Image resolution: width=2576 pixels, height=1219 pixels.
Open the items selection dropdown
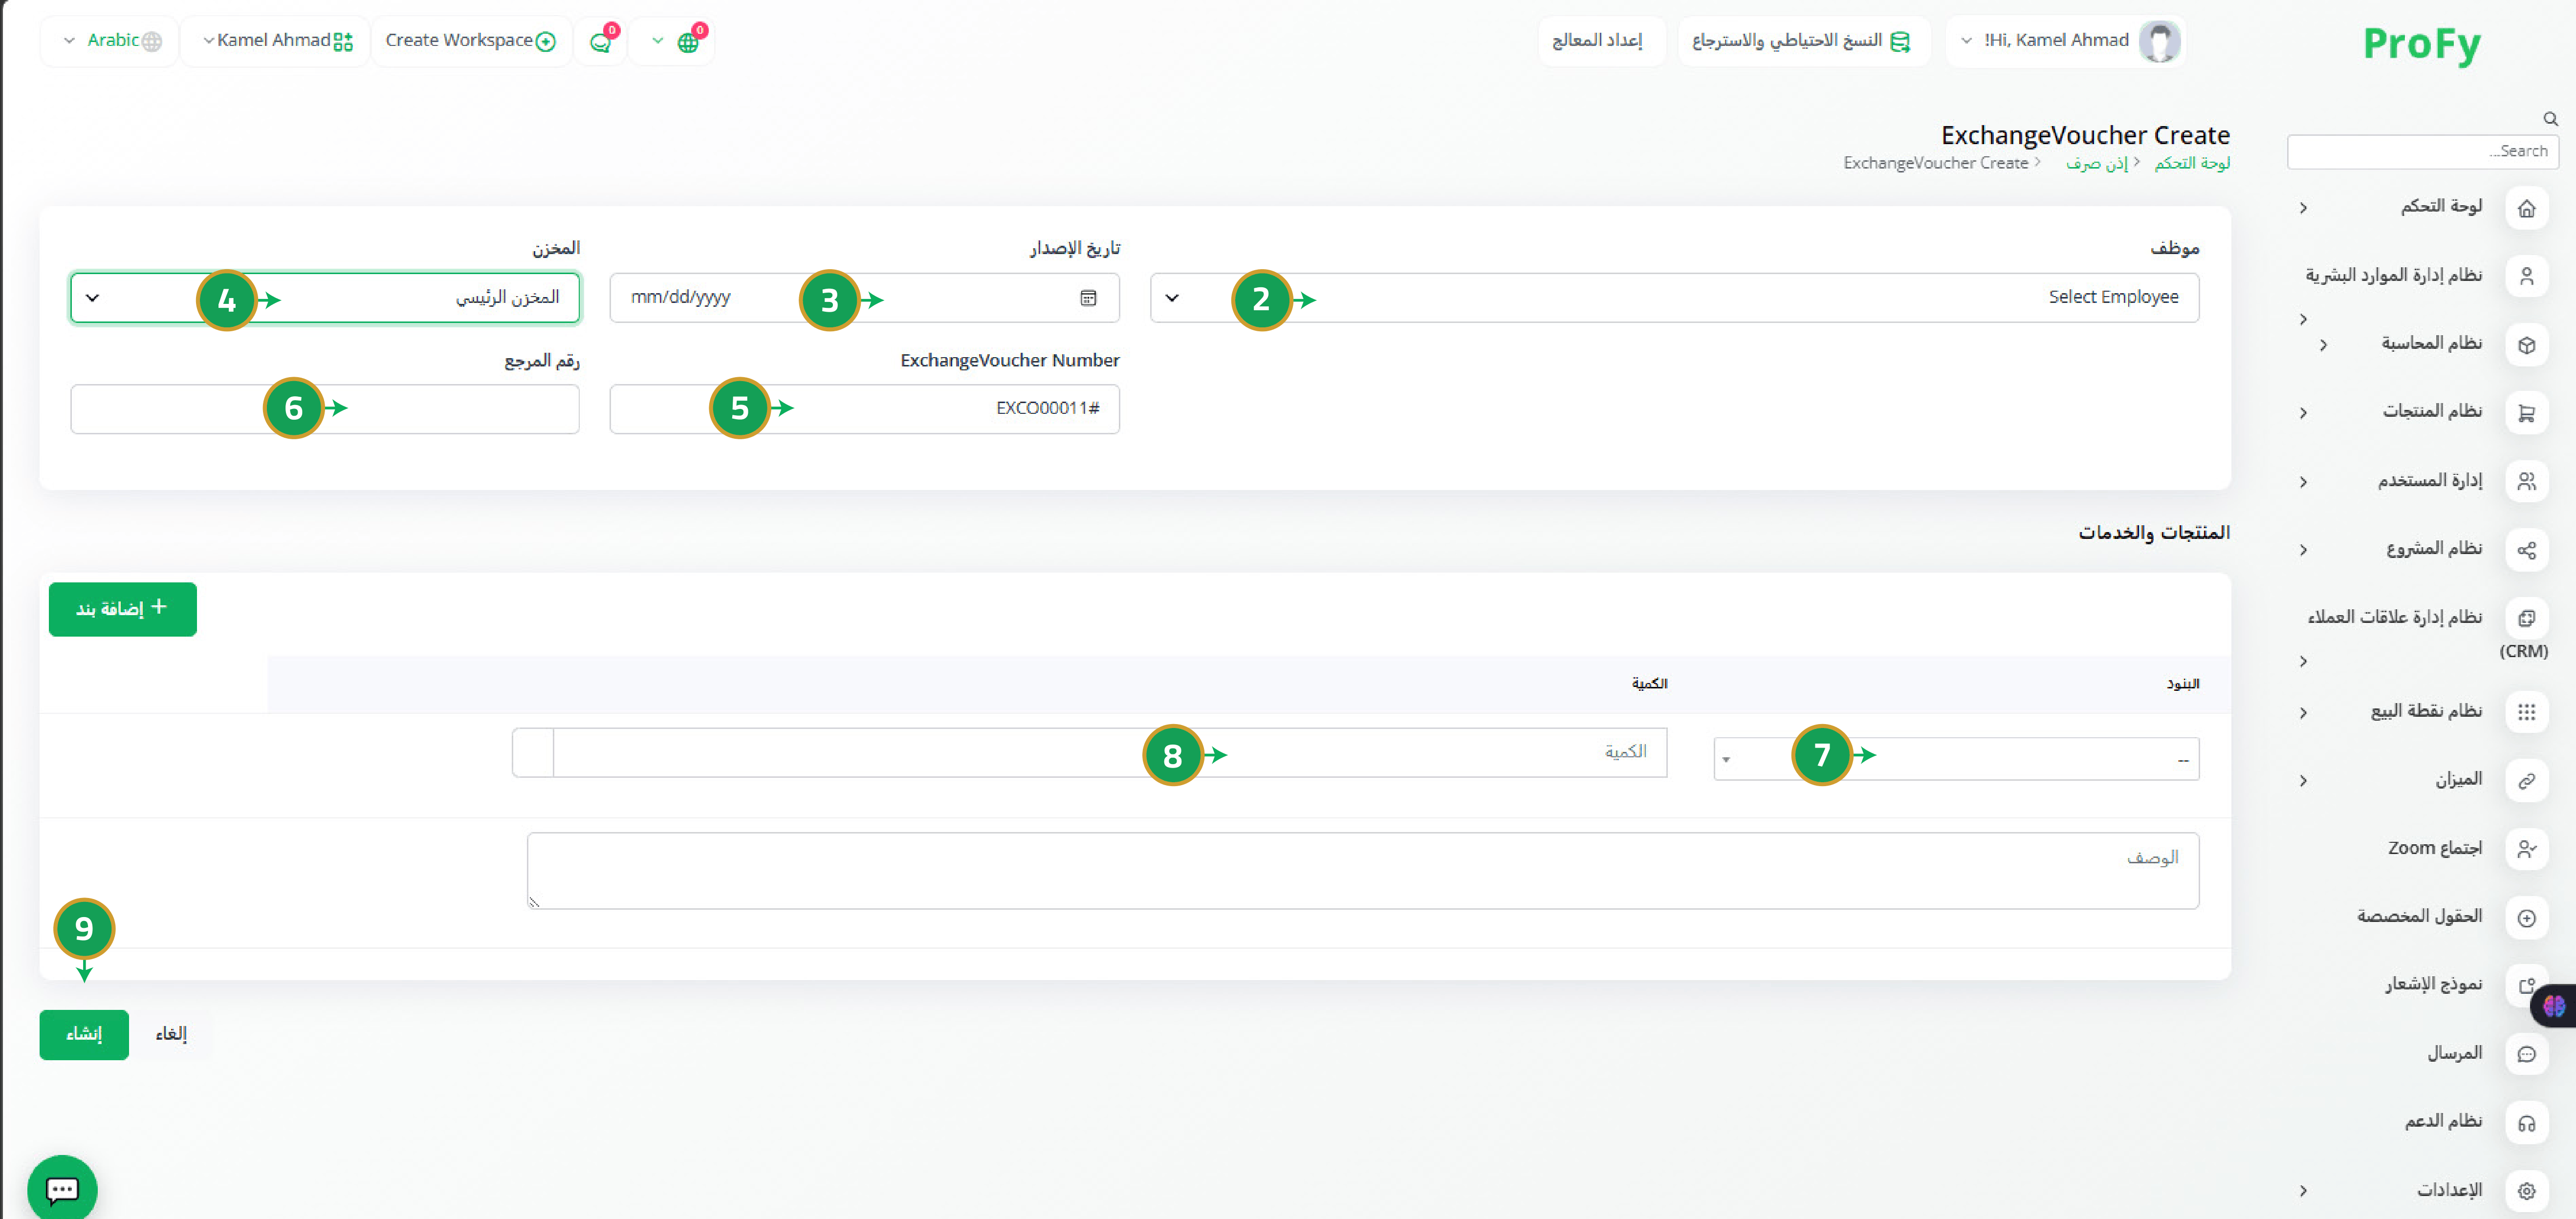click(1956, 758)
